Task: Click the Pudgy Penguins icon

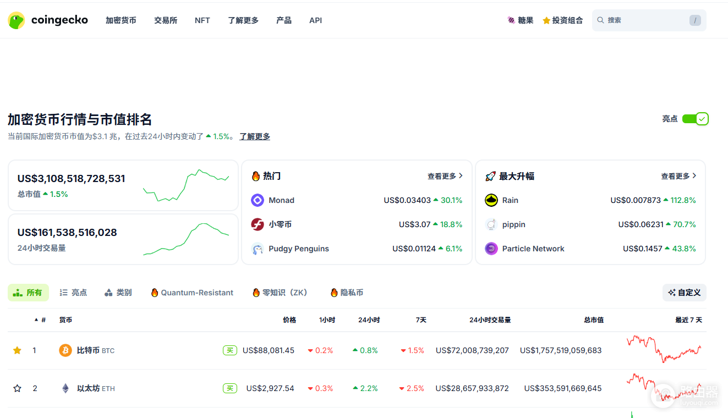Action: click(258, 249)
